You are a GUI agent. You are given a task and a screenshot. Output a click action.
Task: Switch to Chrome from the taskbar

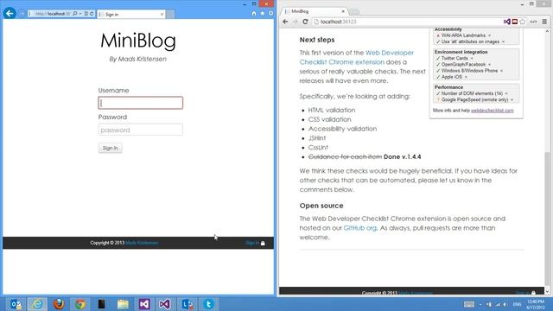[80, 304]
